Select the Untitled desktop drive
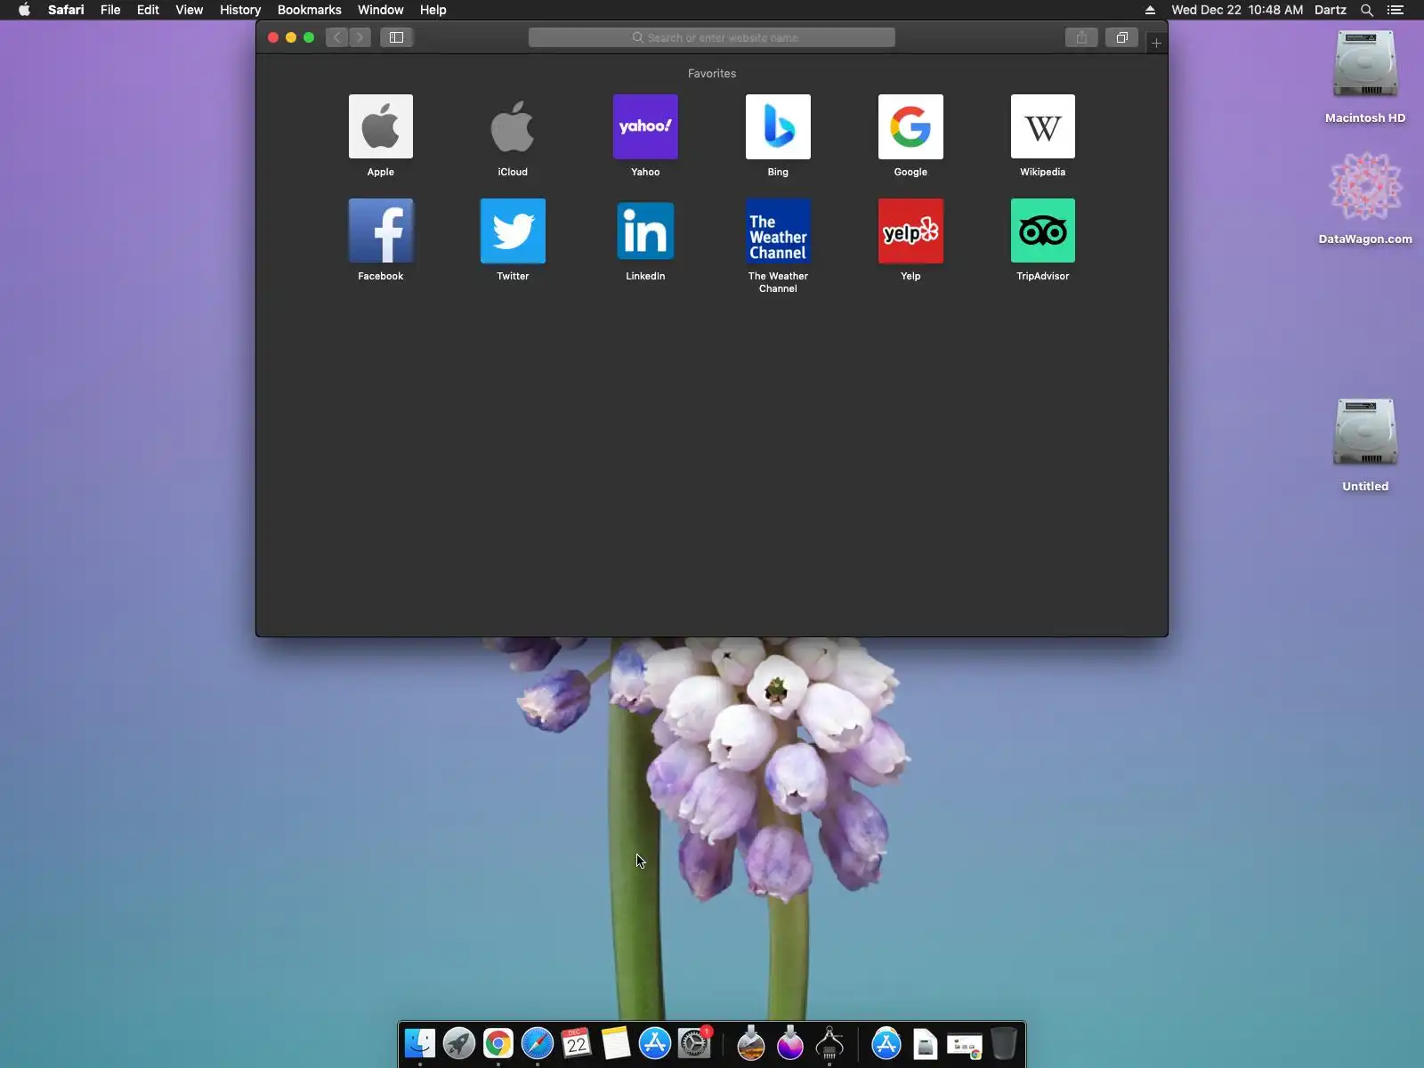Screen dimensions: 1424x1068 click(x=1365, y=433)
